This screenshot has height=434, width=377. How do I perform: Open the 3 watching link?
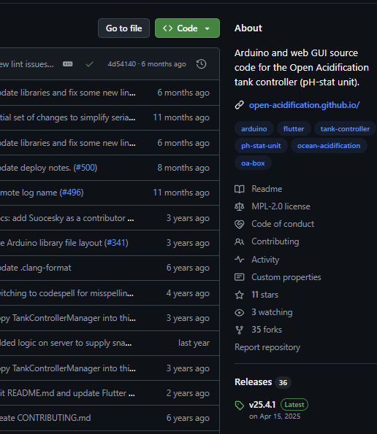click(272, 312)
